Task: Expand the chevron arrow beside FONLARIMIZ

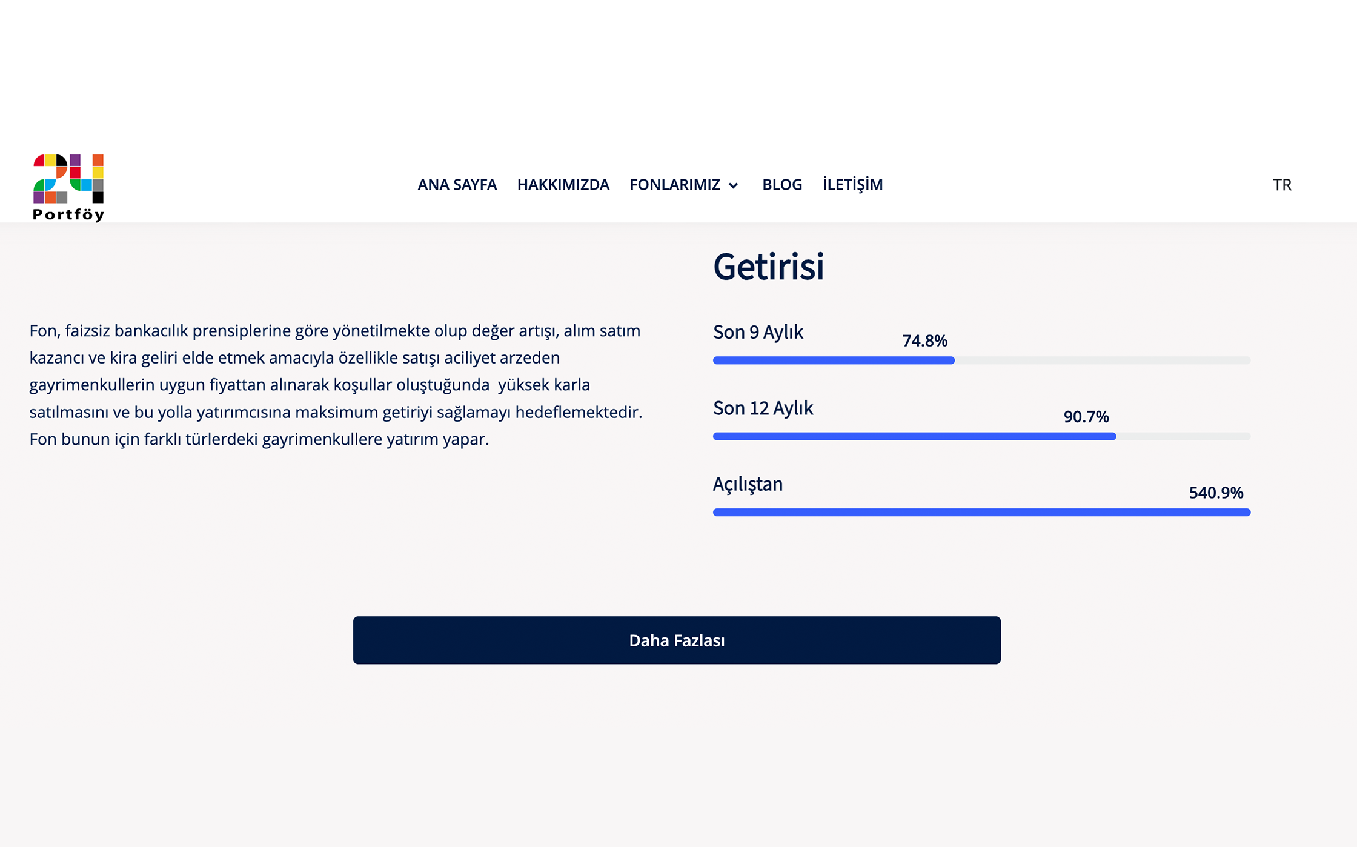Action: 733,186
